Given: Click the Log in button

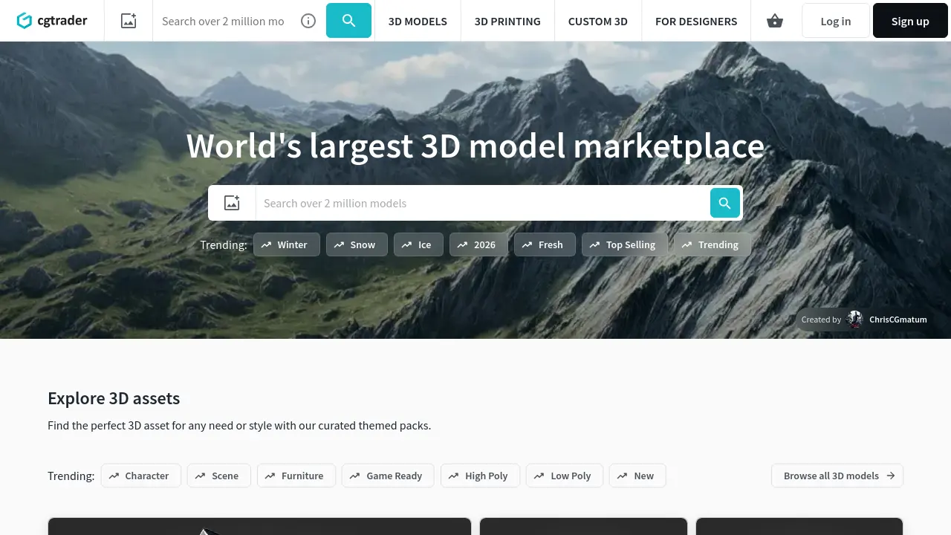Looking at the screenshot, I should [835, 21].
